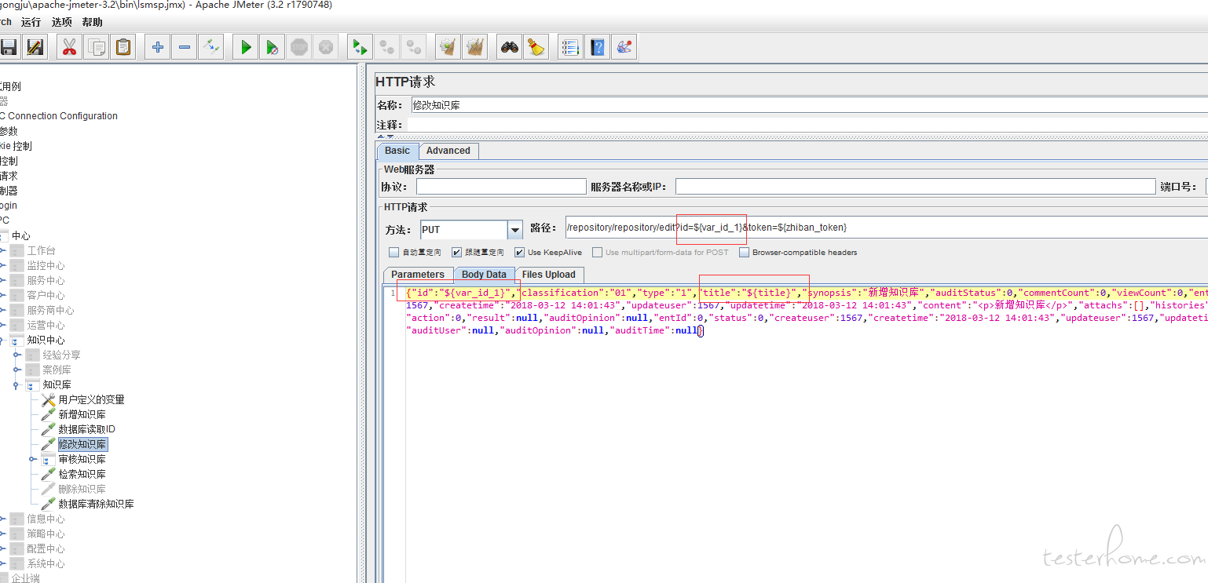Viewport: 1208px width, 583px height.
Task: Toggle 跟随重定向 checkbox
Action: [x=456, y=253]
